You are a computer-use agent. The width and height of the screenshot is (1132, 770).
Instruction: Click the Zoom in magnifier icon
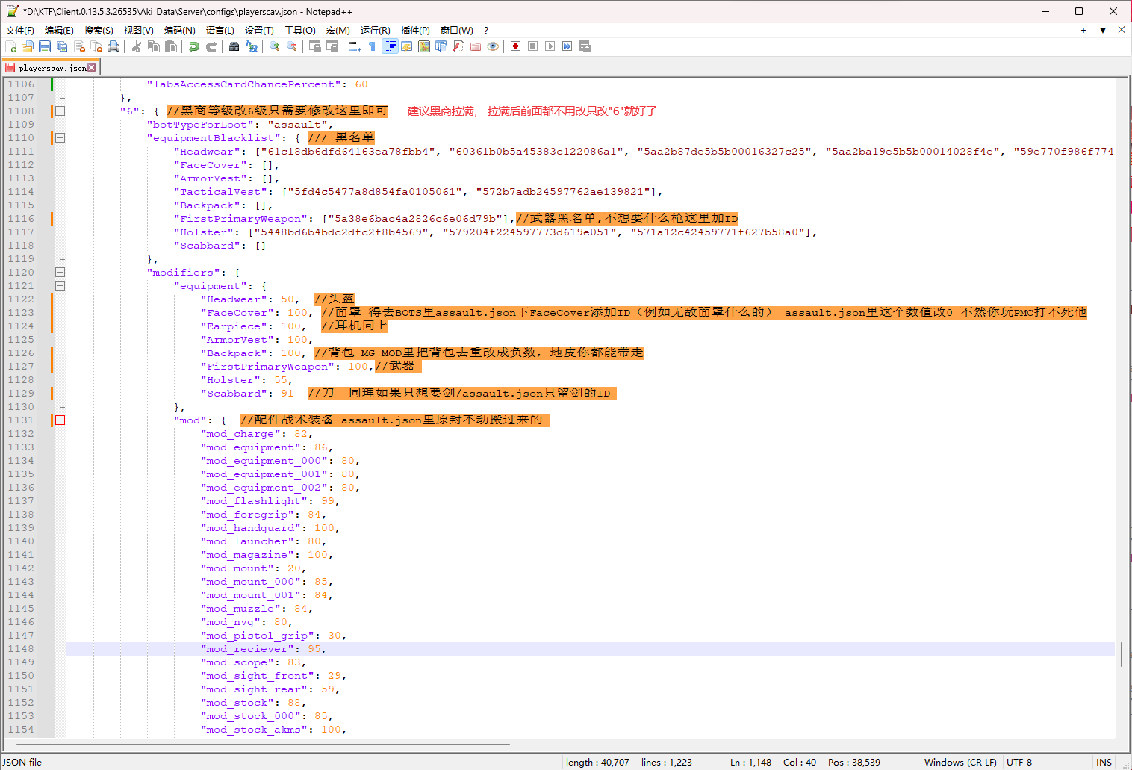[275, 46]
